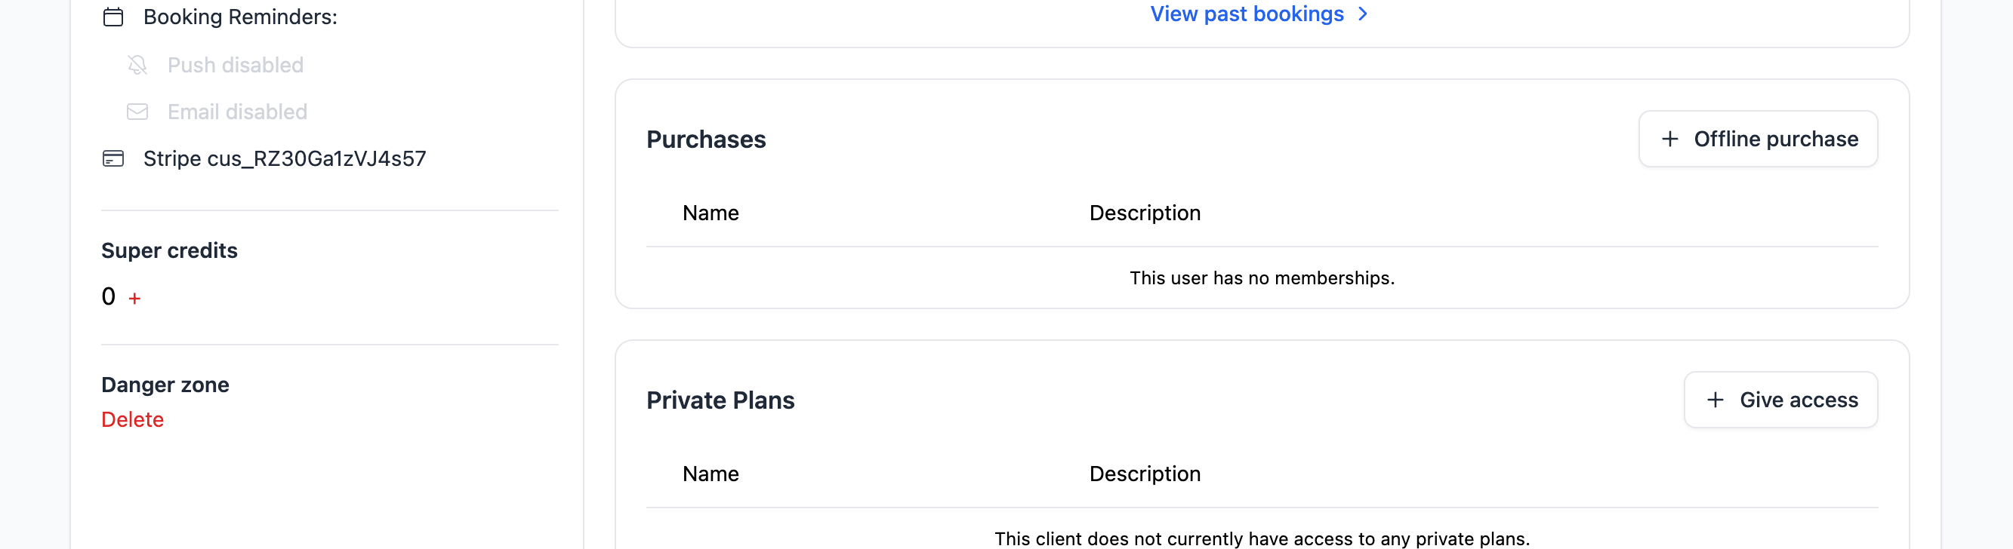Click Name column header in Purchases
Image resolution: width=2013 pixels, height=549 pixels.
(711, 213)
